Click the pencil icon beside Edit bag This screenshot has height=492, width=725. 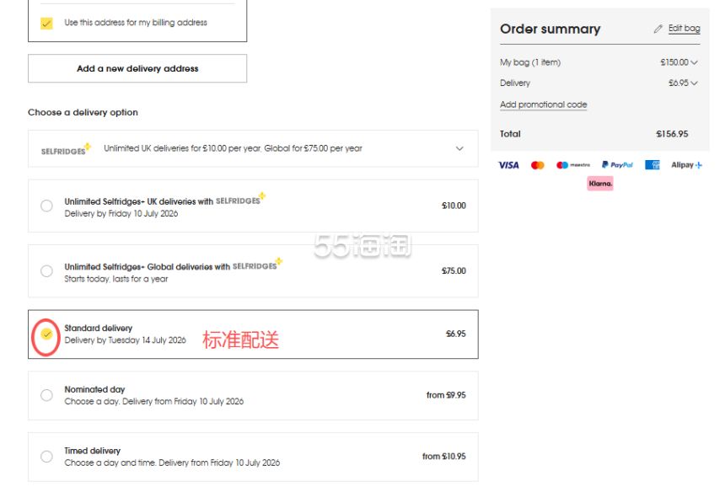pos(658,29)
